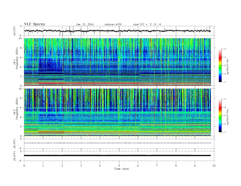This screenshot has width=241, height=186.
Task: Click the ch.1 spectrogram color bar
Action: pos(220,65)
